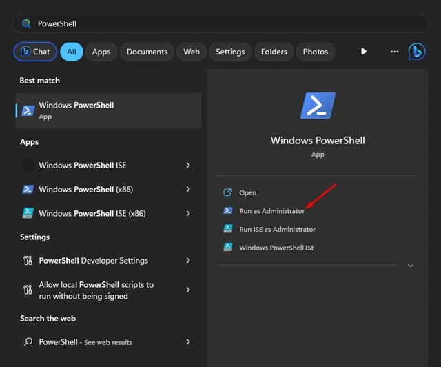This screenshot has width=441, height=367.
Task: Click Run ISE as Administrator
Action: (277, 229)
